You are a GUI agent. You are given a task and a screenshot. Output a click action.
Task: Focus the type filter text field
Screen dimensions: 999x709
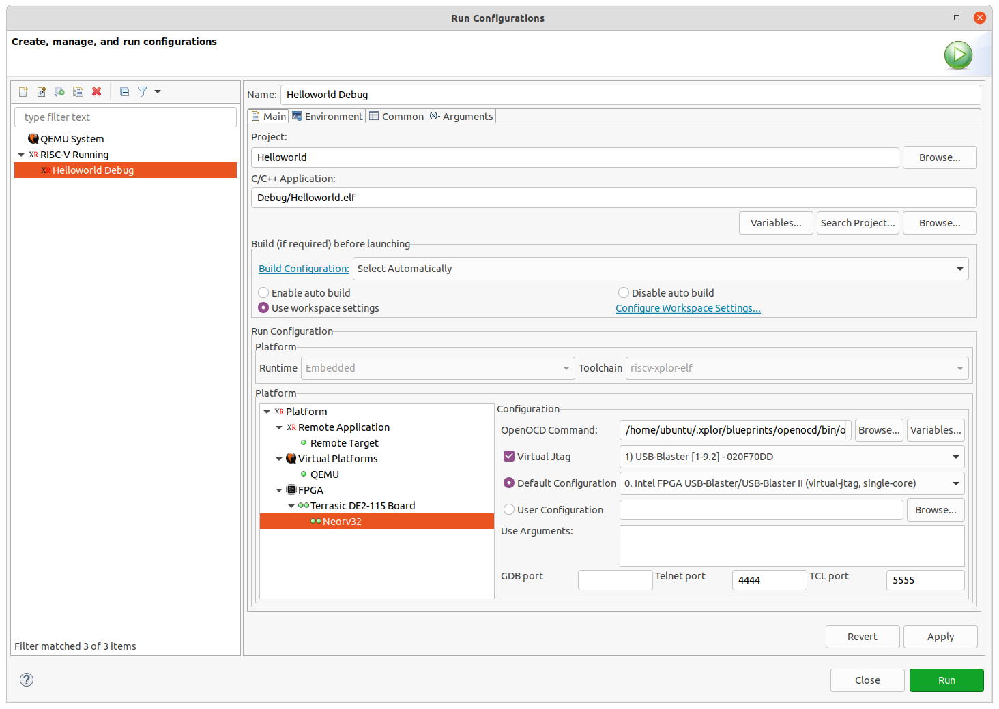(126, 117)
